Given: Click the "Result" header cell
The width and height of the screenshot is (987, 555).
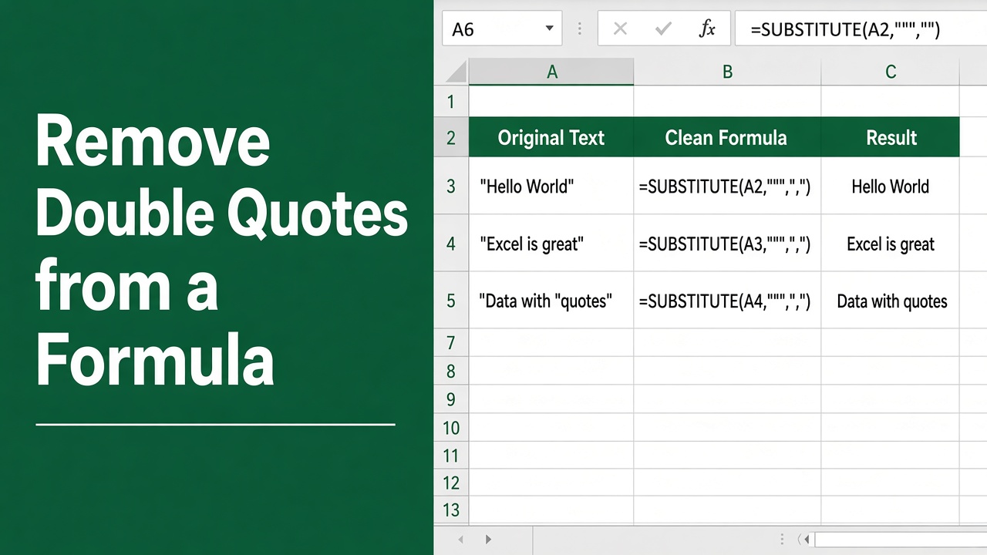Looking at the screenshot, I should point(891,137).
